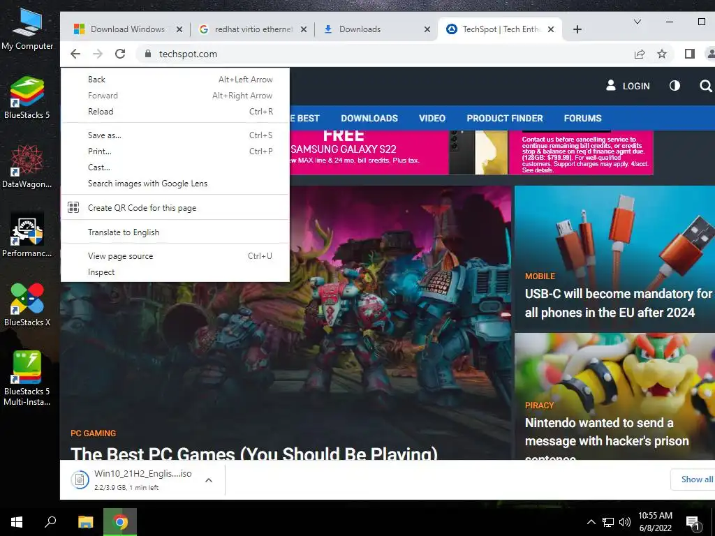Open the tab search chevron
The width and height of the screenshot is (715, 536).
[637, 22]
